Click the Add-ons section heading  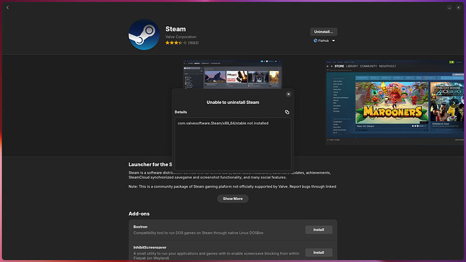pos(139,213)
